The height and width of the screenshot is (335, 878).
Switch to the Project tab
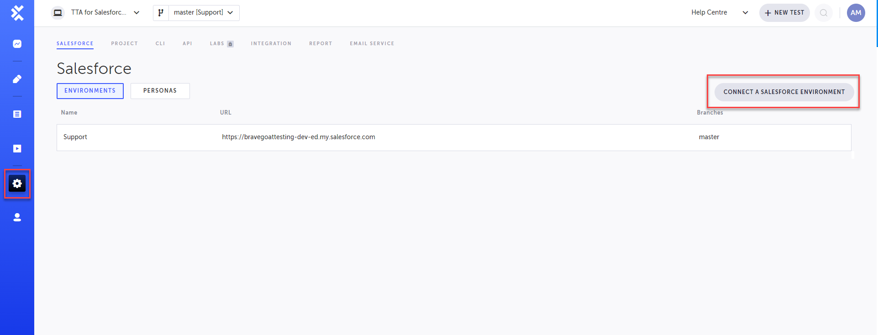(124, 43)
